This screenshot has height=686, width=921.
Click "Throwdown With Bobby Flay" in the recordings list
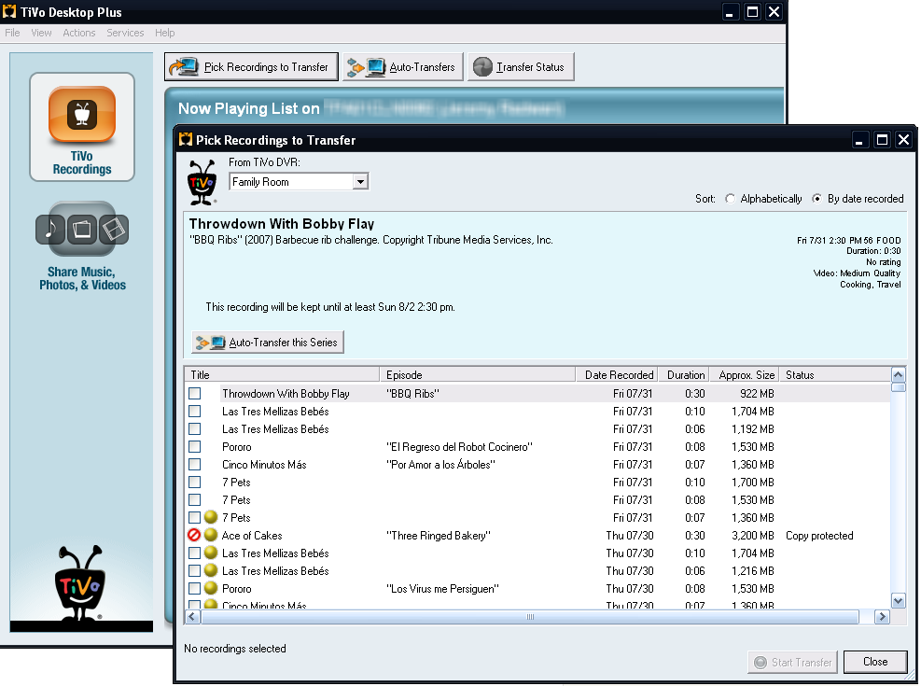(286, 394)
